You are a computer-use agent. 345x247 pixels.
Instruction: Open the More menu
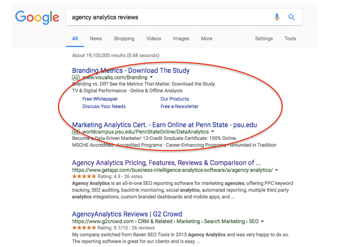click(x=207, y=39)
